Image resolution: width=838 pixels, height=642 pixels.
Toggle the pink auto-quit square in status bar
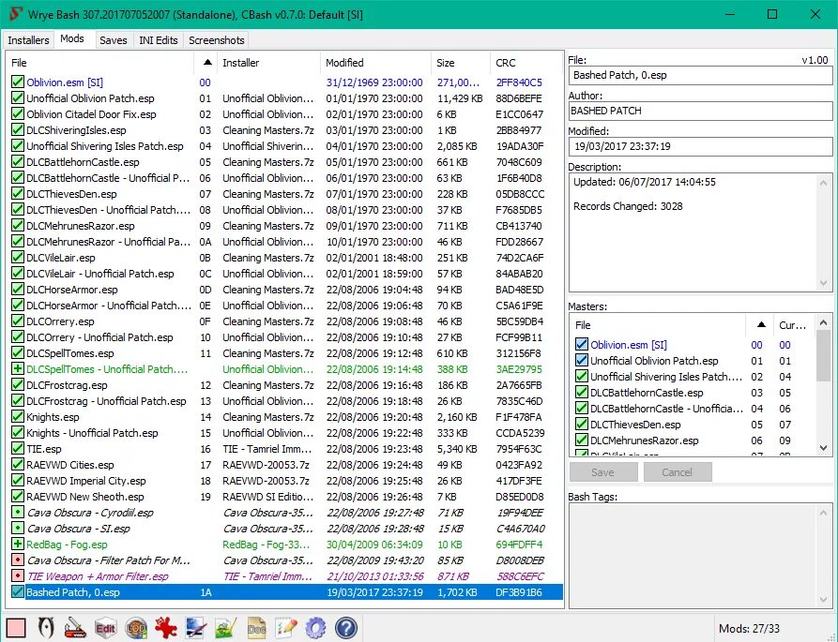pyautogui.click(x=16, y=628)
